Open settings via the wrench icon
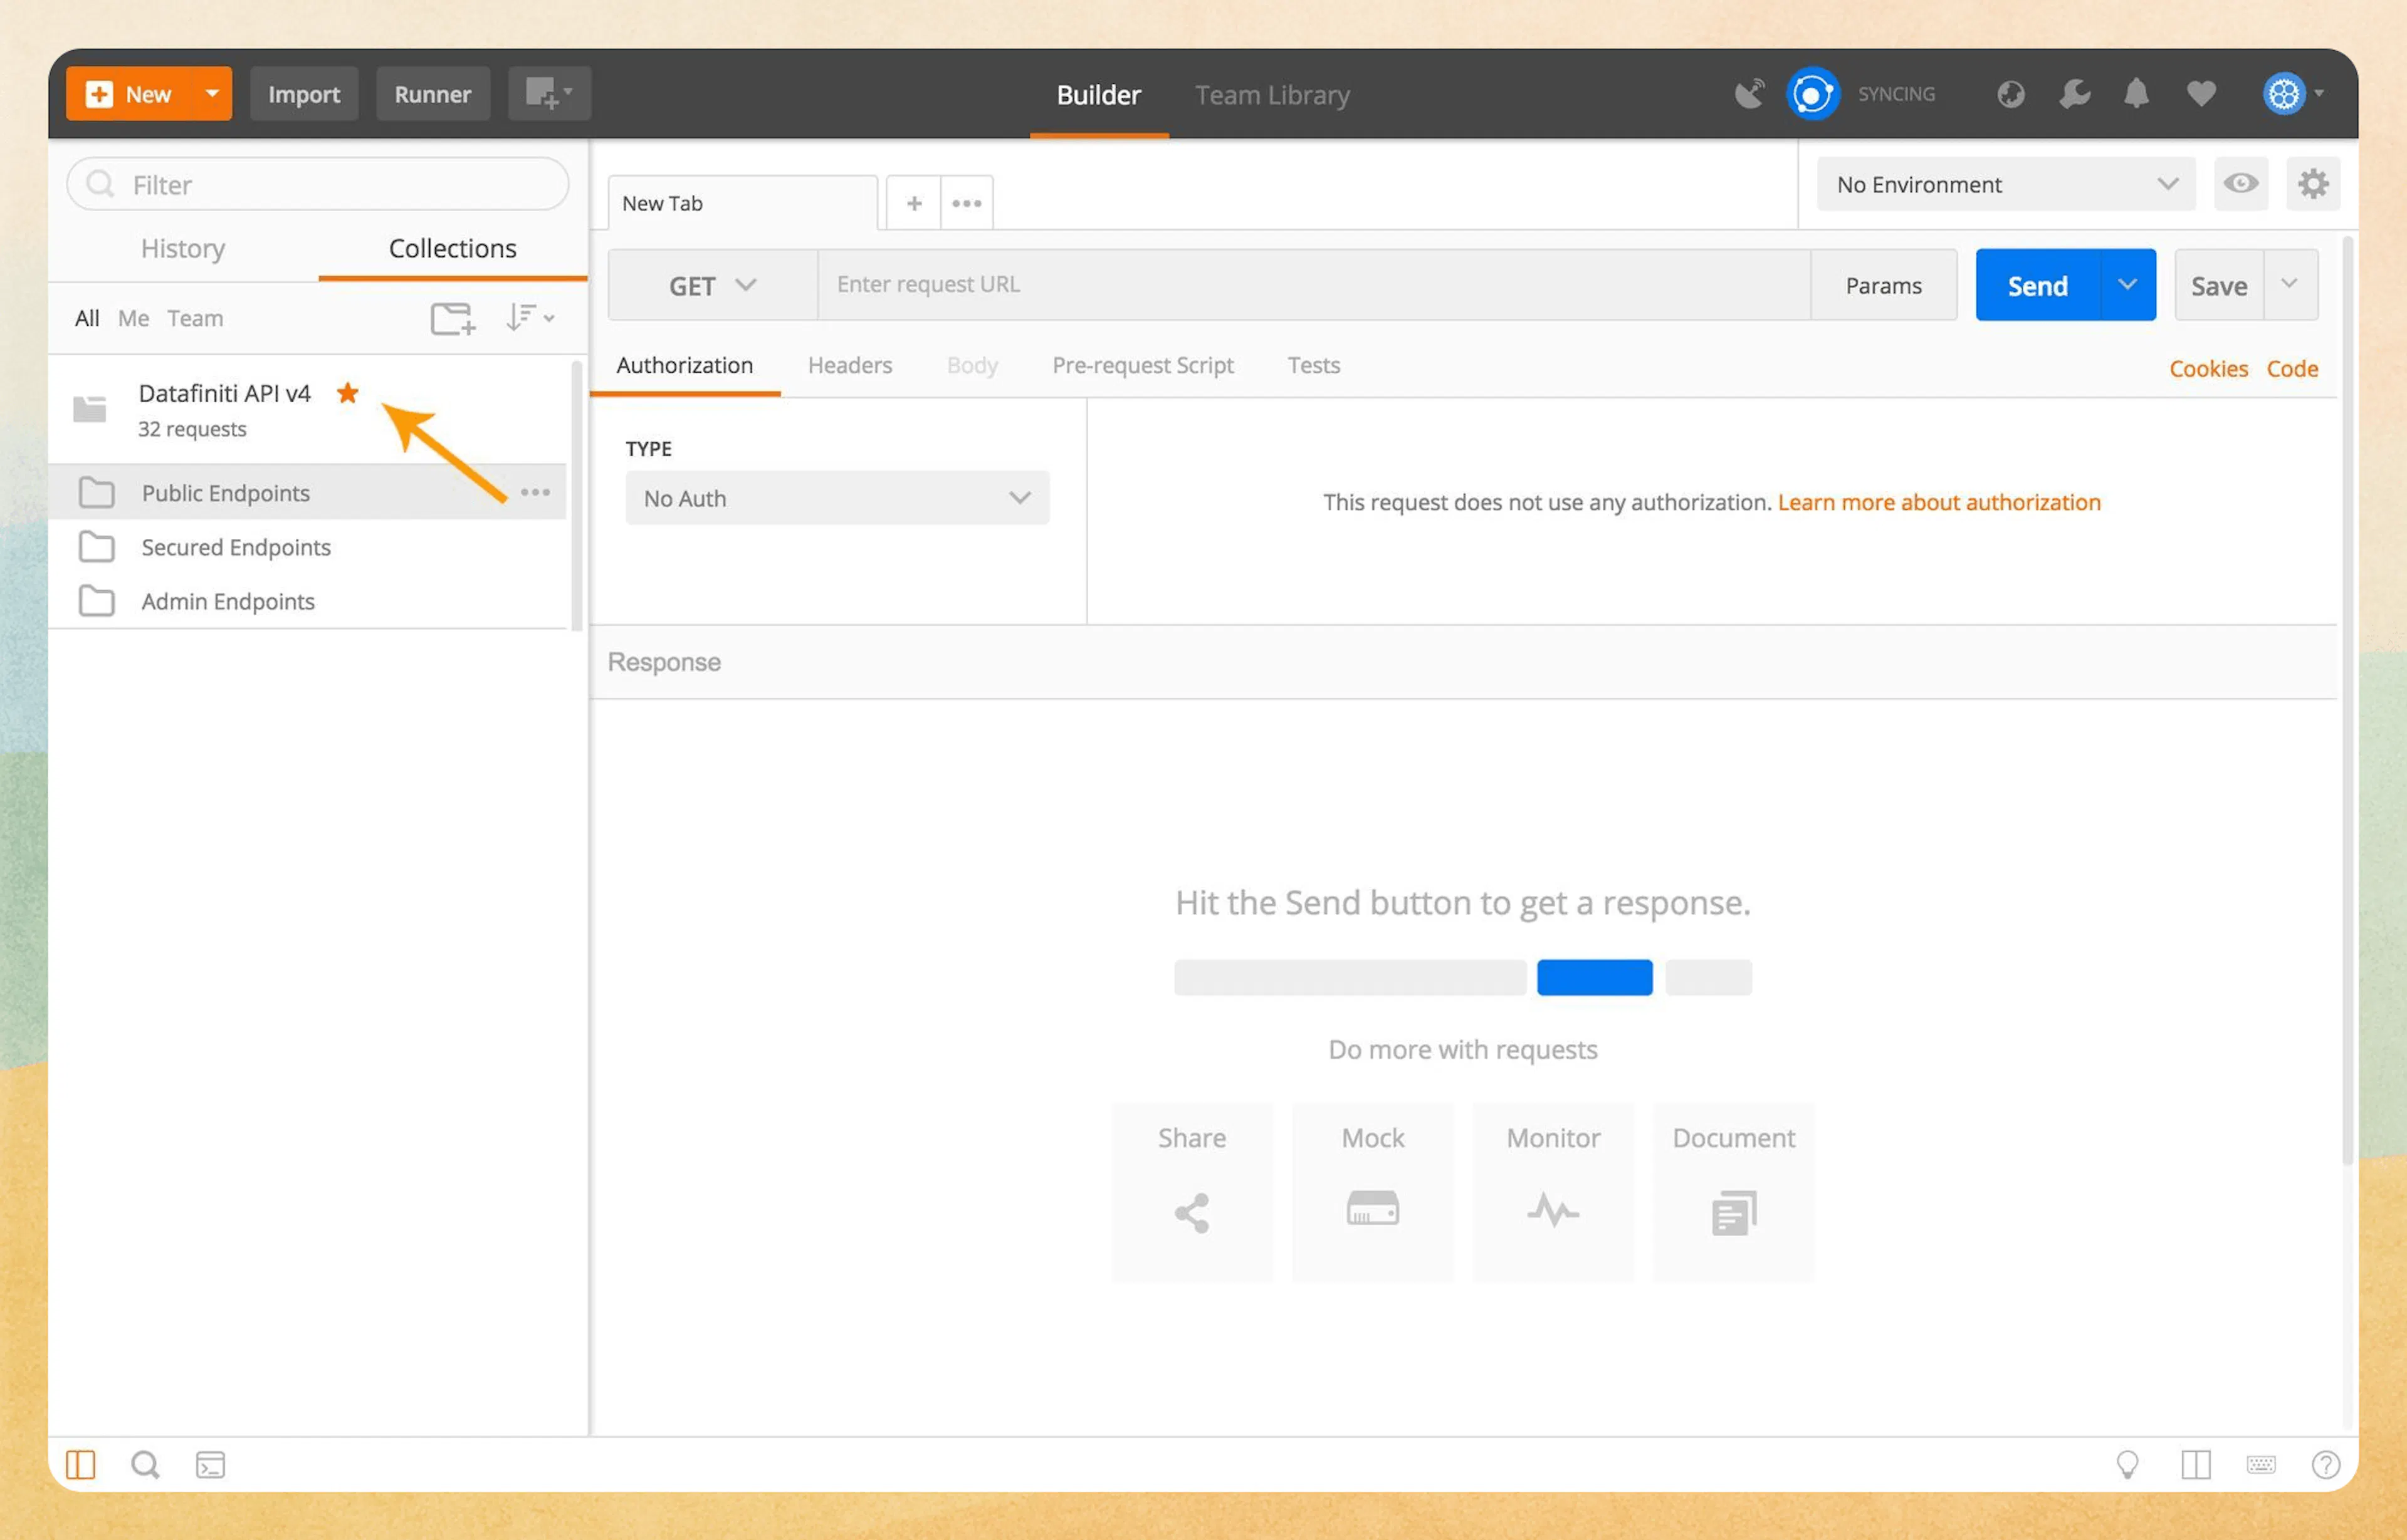 tap(2074, 93)
